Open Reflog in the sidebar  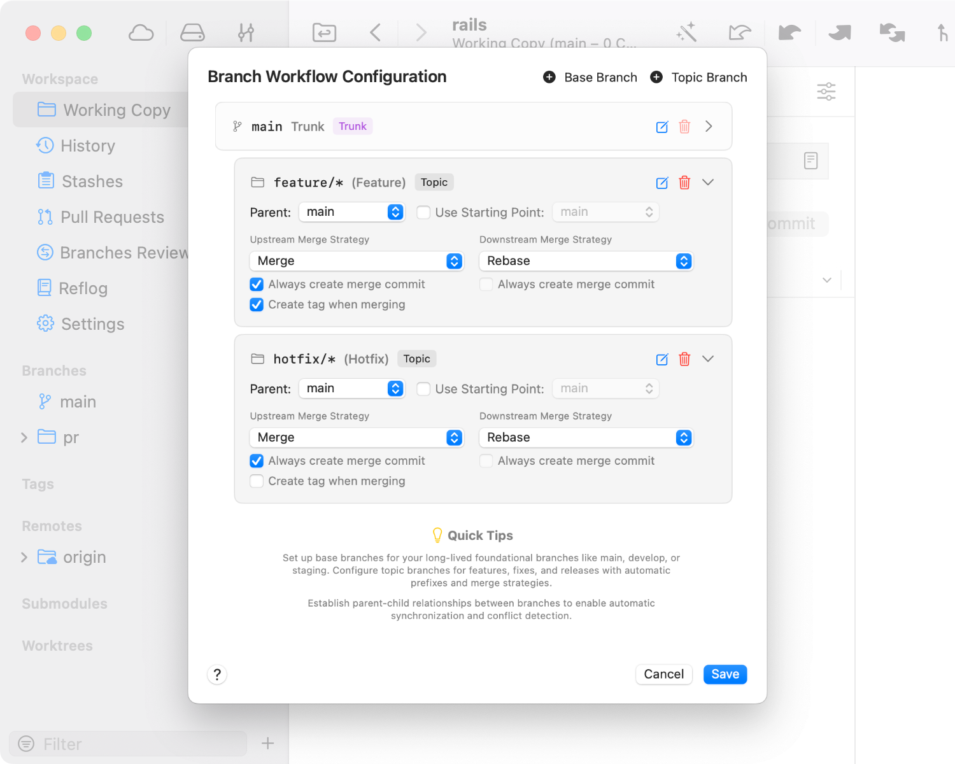click(x=73, y=288)
